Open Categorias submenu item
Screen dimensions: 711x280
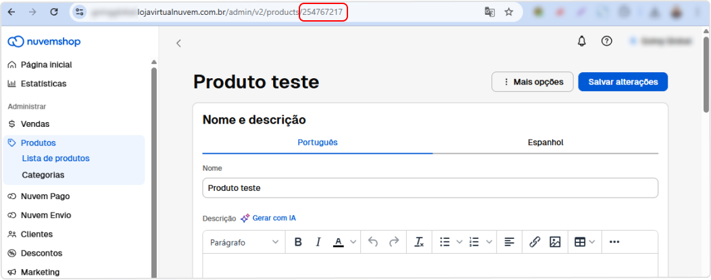tap(43, 175)
